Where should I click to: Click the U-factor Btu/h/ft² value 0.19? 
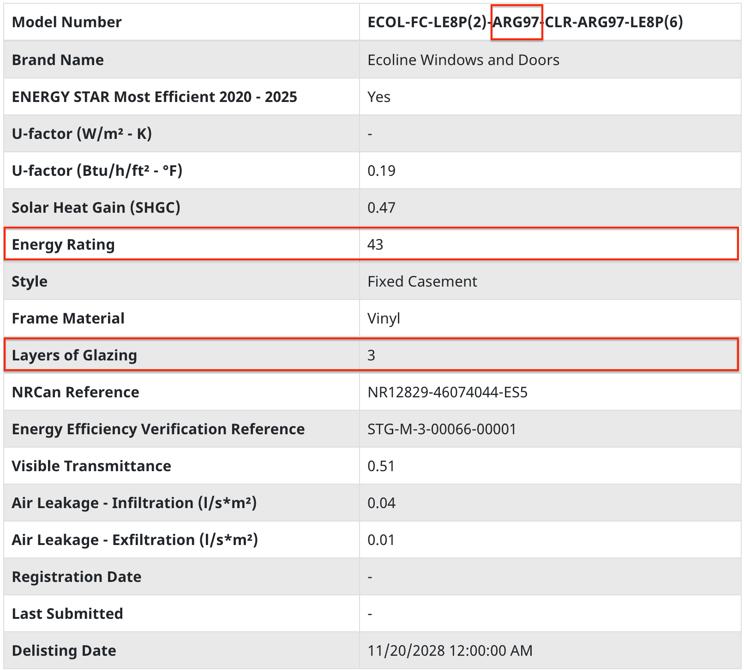coord(381,171)
